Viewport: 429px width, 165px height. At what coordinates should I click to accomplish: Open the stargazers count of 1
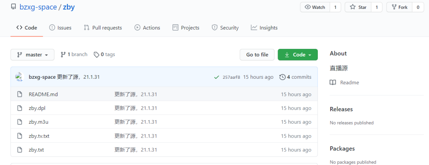[377, 8]
